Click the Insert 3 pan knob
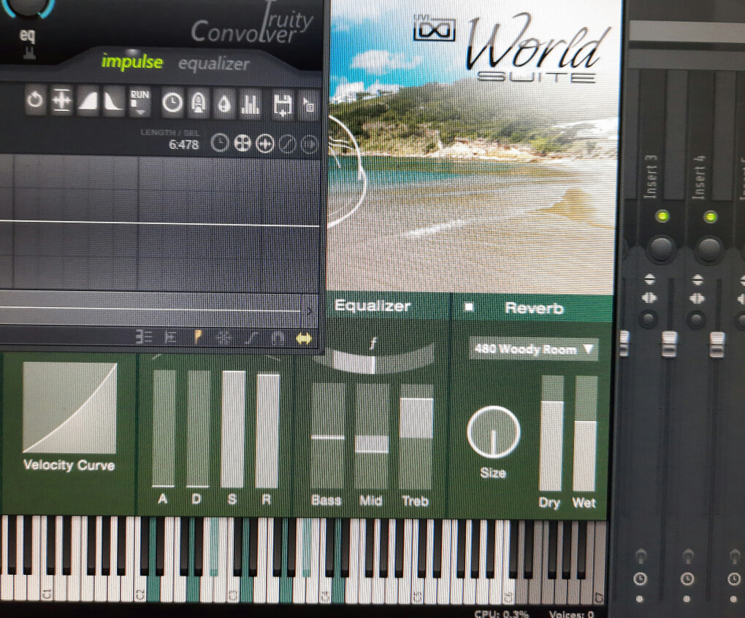Image resolution: width=745 pixels, height=618 pixels. tap(661, 248)
